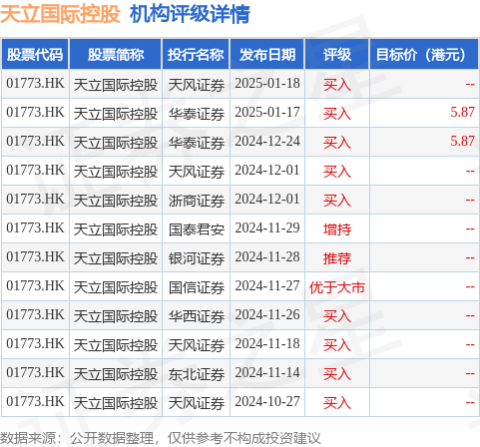
Task: Click 华泰证券 in the 2024-12-24 row
Action: [197, 143]
